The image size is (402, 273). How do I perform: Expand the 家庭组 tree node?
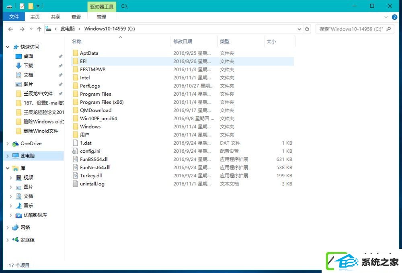8,240
